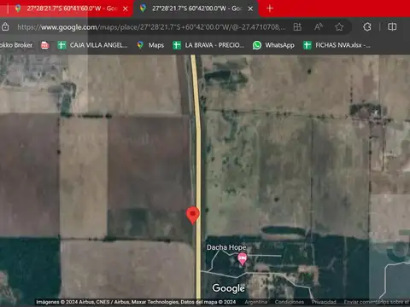Add page to favorites with the star

click(339, 27)
